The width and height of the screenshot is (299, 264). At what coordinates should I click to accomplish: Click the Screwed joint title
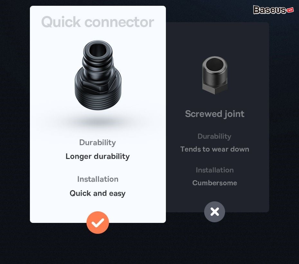coord(214,114)
